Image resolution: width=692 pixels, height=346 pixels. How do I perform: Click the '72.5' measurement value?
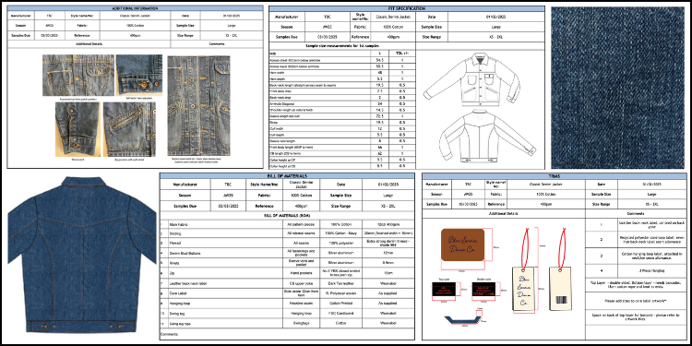pos(379,116)
